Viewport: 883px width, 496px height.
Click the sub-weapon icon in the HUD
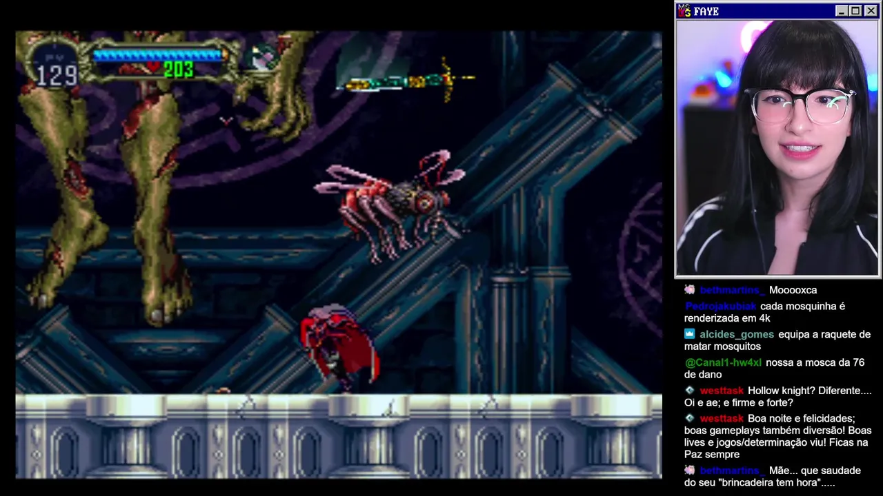[265, 58]
